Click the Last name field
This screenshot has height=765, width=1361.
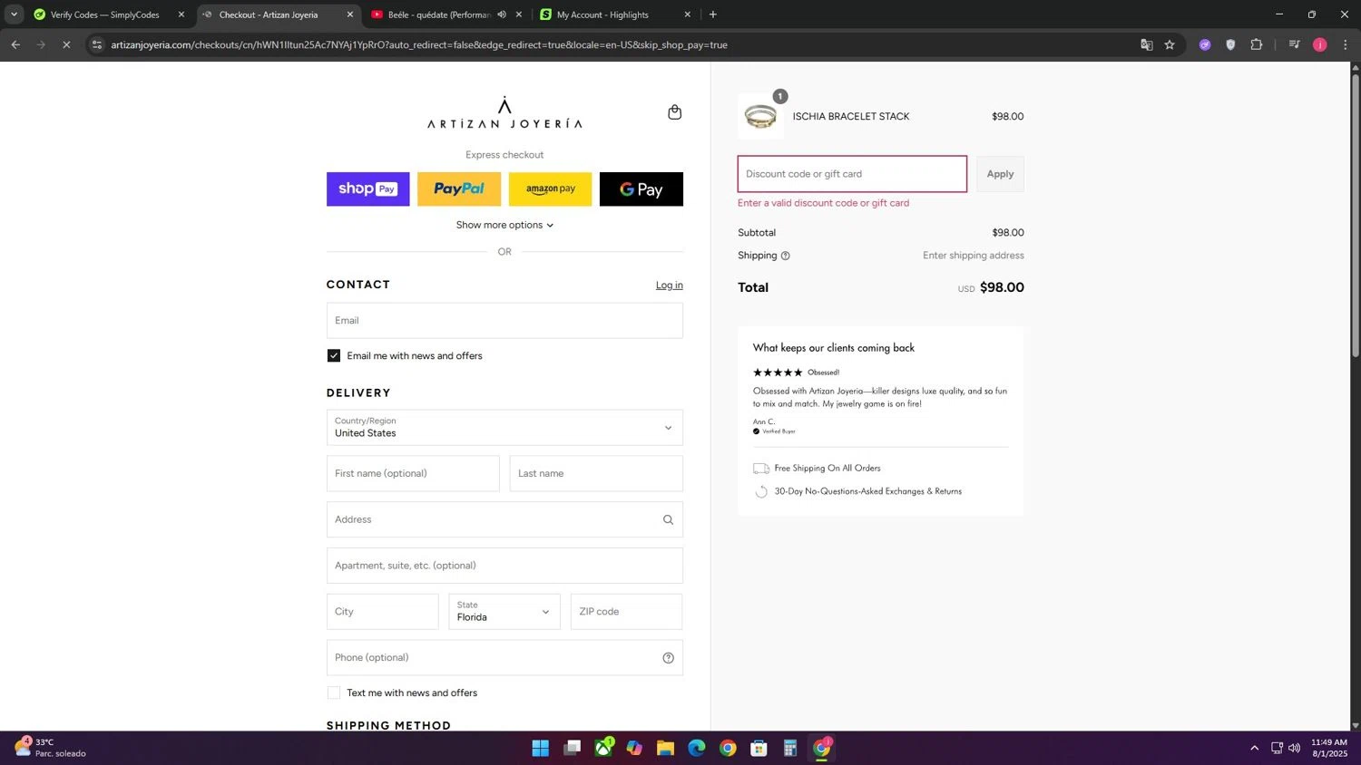click(596, 474)
